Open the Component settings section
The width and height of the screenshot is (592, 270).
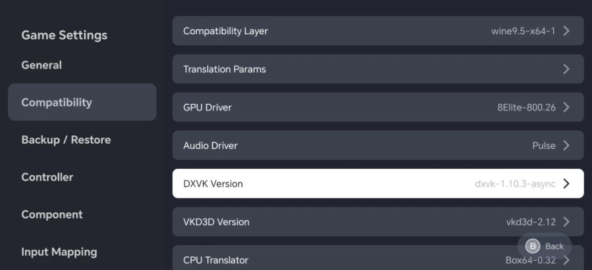(x=52, y=215)
